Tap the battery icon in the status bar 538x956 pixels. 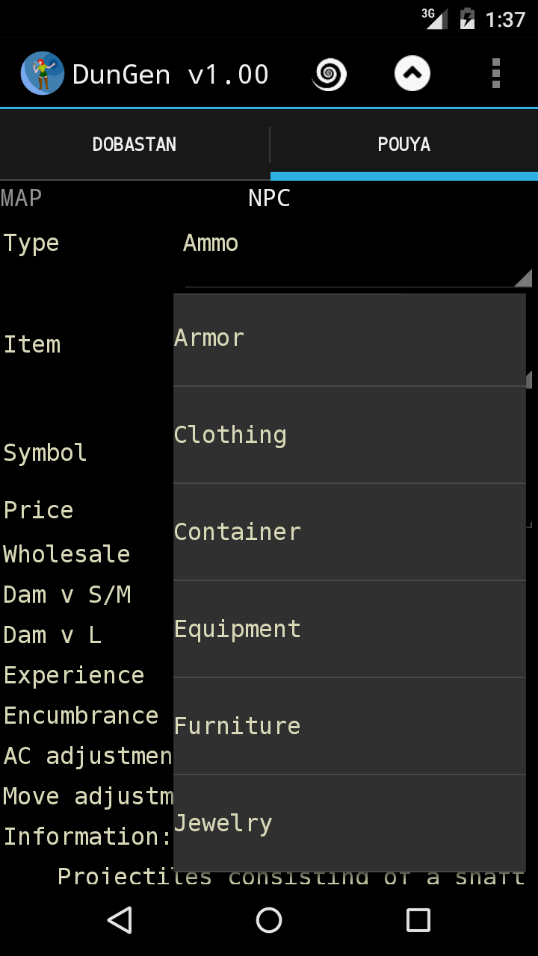[467, 19]
